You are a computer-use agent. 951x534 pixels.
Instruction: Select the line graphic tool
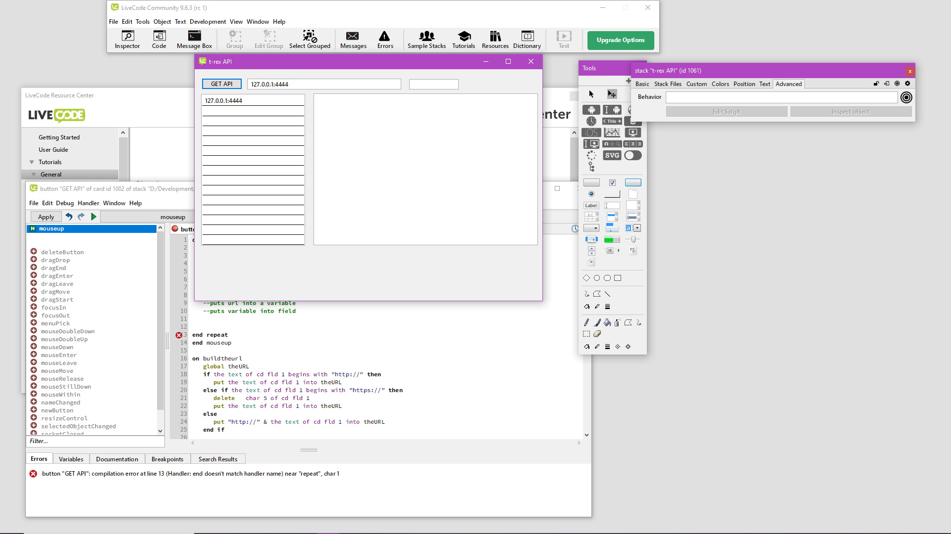(x=607, y=294)
